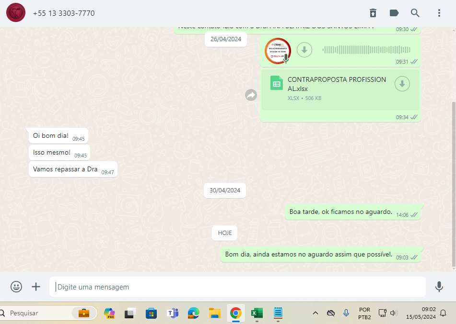456x324 pixels.
Task: Search in conversation with magnifier icon
Action: coord(415,13)
